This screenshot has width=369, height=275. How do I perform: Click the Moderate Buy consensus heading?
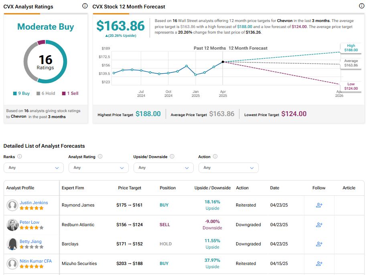[x=45, y=27]
